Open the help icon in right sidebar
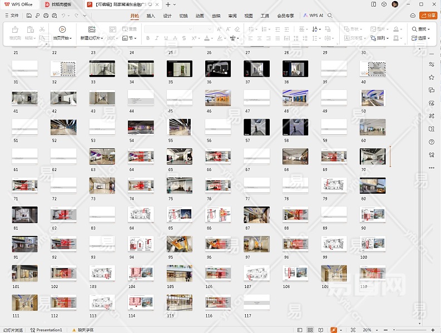 point(432,142)
